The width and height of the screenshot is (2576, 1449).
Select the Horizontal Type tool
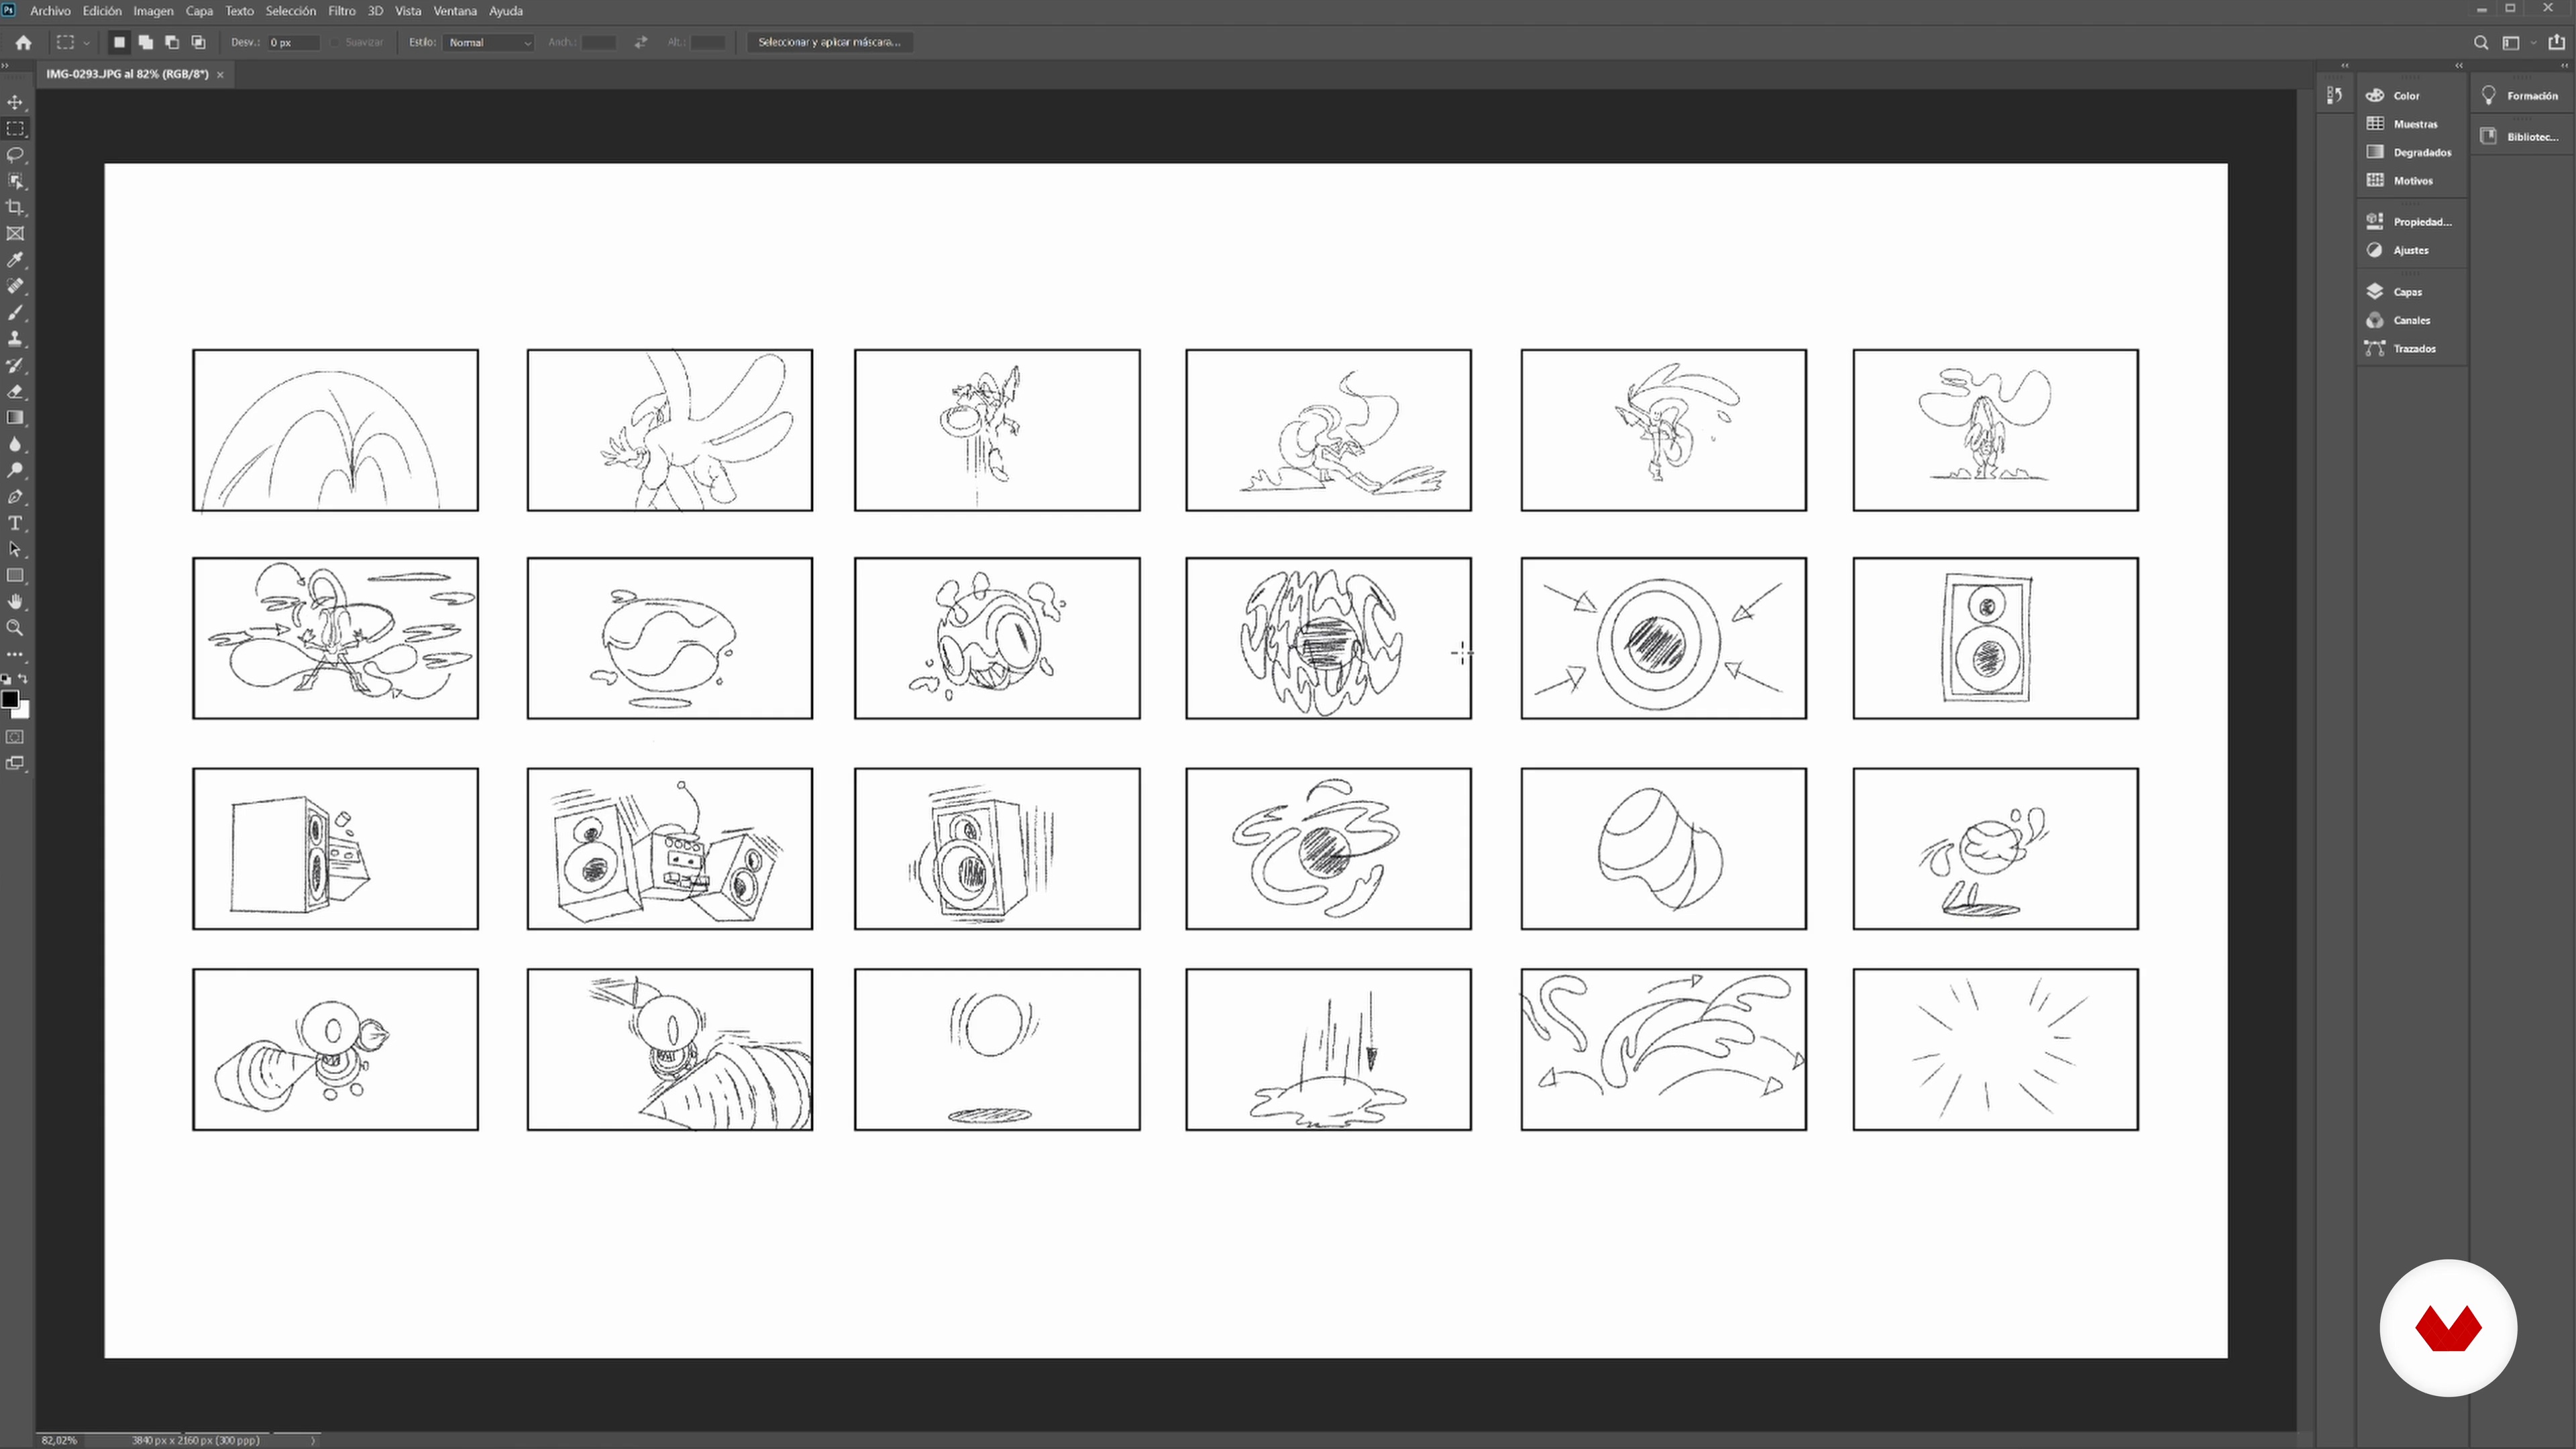[15, 523]
